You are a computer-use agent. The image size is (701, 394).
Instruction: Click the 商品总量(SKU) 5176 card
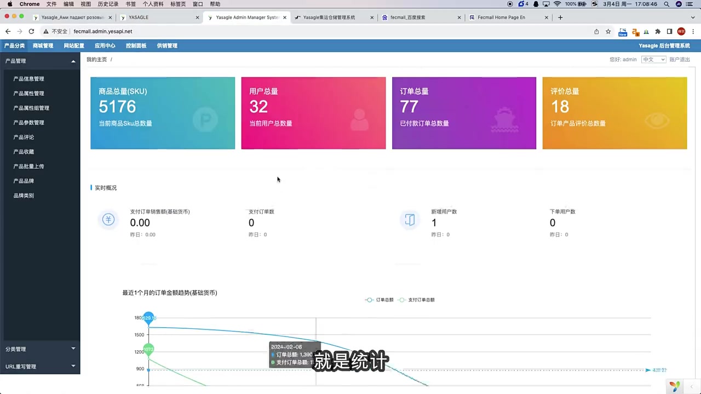tap(163, 113)
